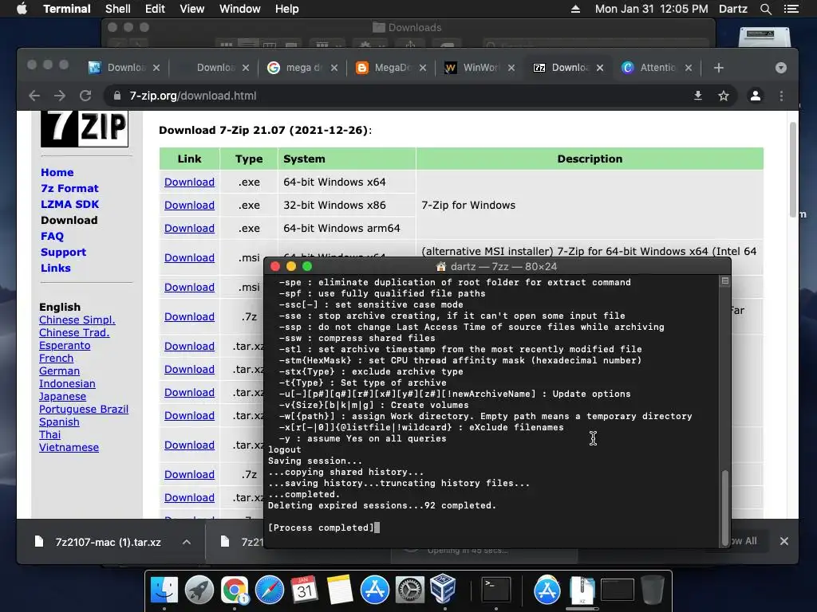
Task: Switch language to German
Action: (x=59, y=371)
